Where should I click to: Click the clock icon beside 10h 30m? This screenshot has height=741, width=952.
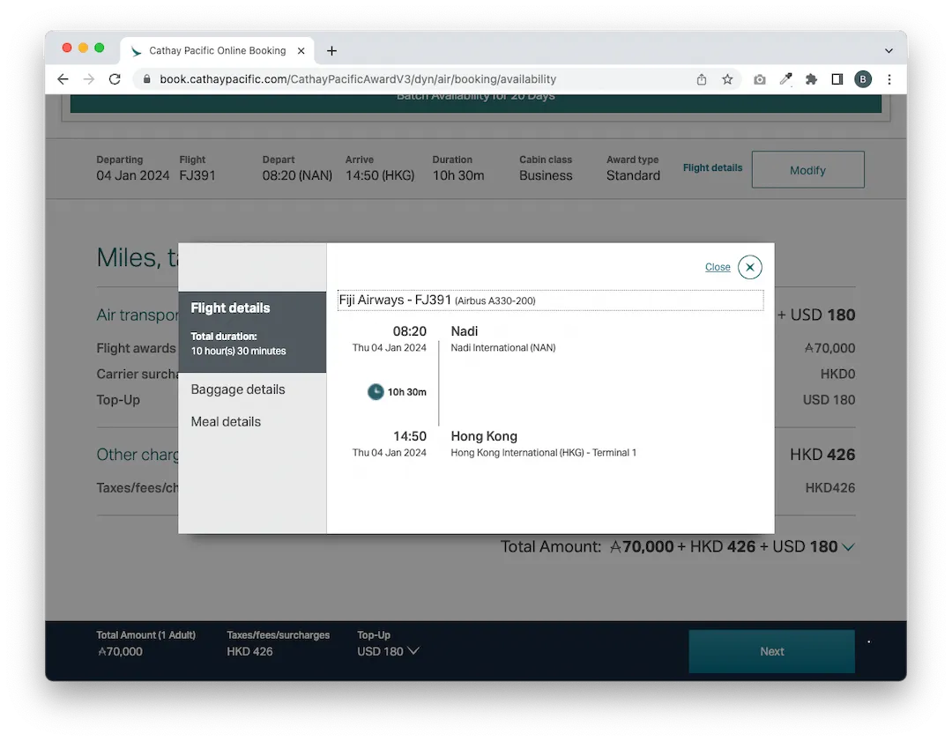376,392
